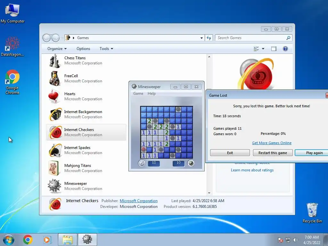328x246 pixels.
Task: Click the mines remaining counter showing 10
Action: (178, 163)
